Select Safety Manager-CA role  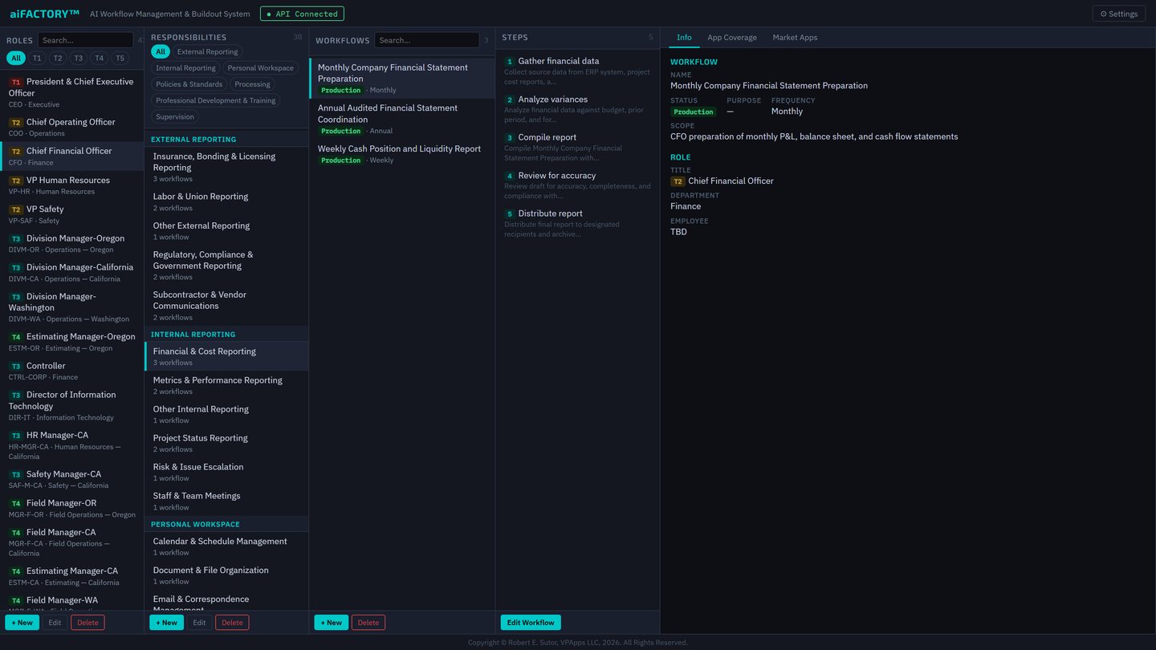72,479
